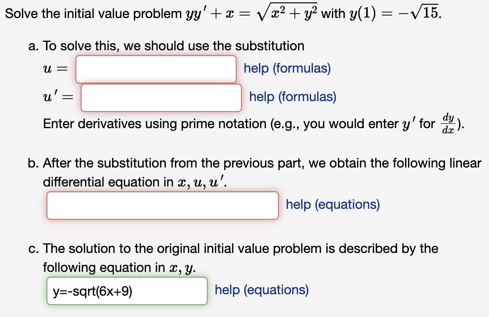Click the green-outlined answer field in part c
Viewport: 489px width, 317px height.
tap(127, 290)
